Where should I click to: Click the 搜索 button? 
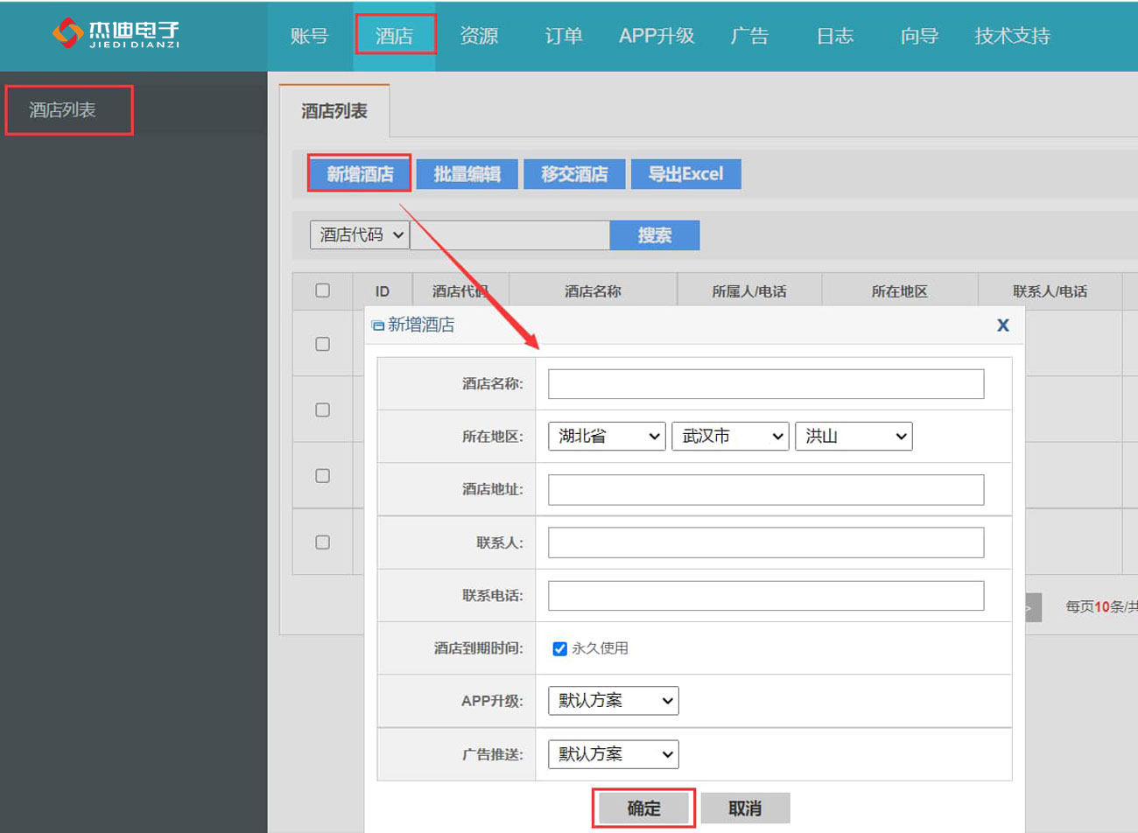tap(655, 235)
